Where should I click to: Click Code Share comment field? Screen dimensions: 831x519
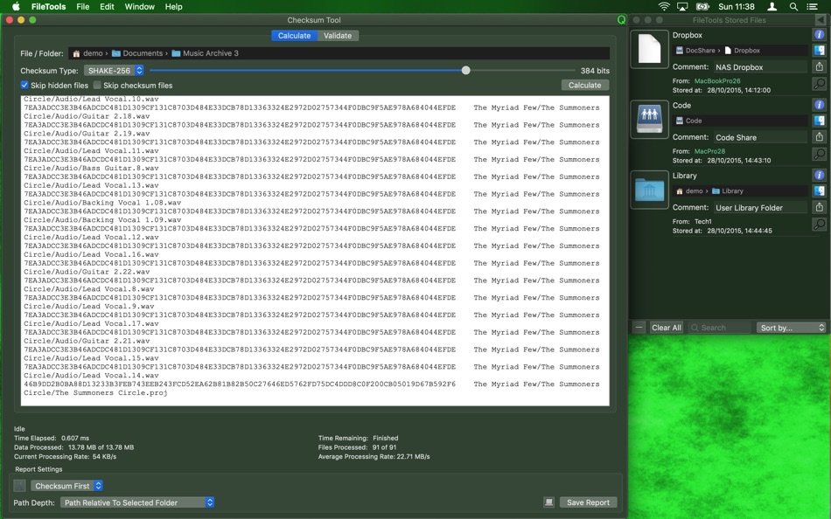759,137
